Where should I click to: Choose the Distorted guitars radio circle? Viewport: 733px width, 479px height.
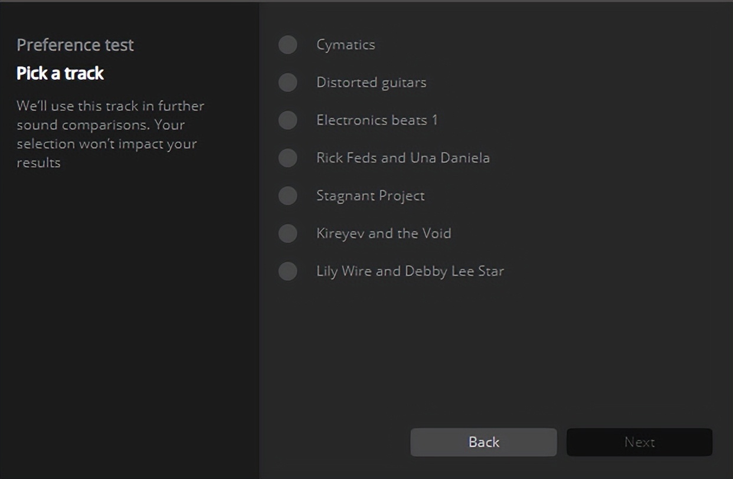click(x=287, y=83)
